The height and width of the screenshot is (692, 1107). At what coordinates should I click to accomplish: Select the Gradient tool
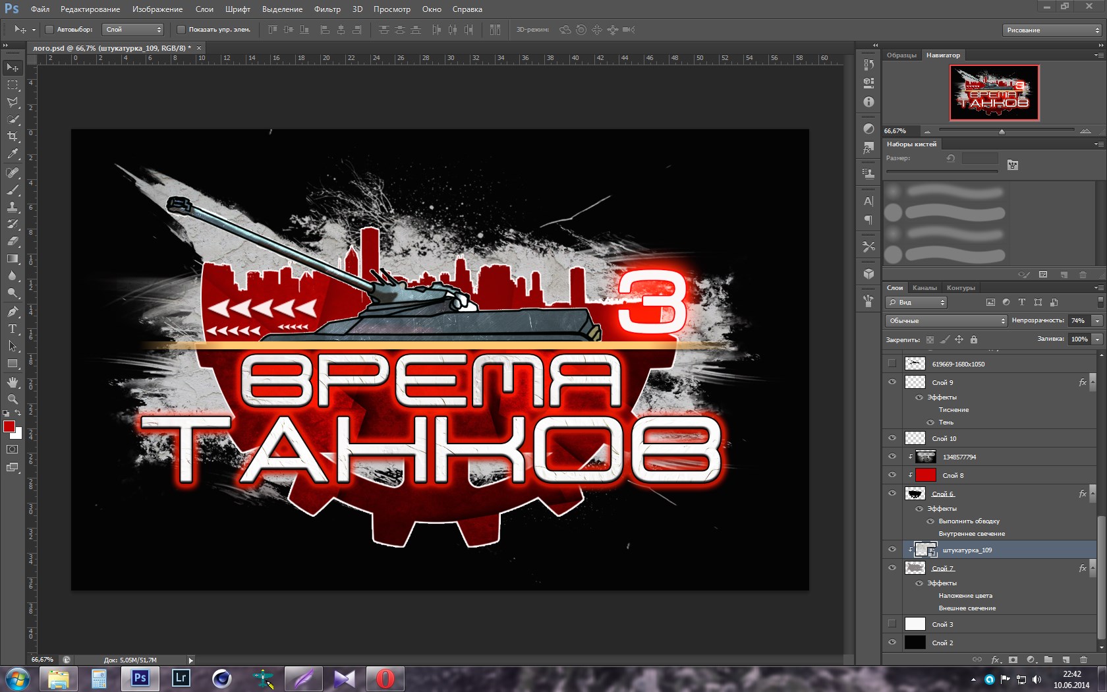(13, 258)
